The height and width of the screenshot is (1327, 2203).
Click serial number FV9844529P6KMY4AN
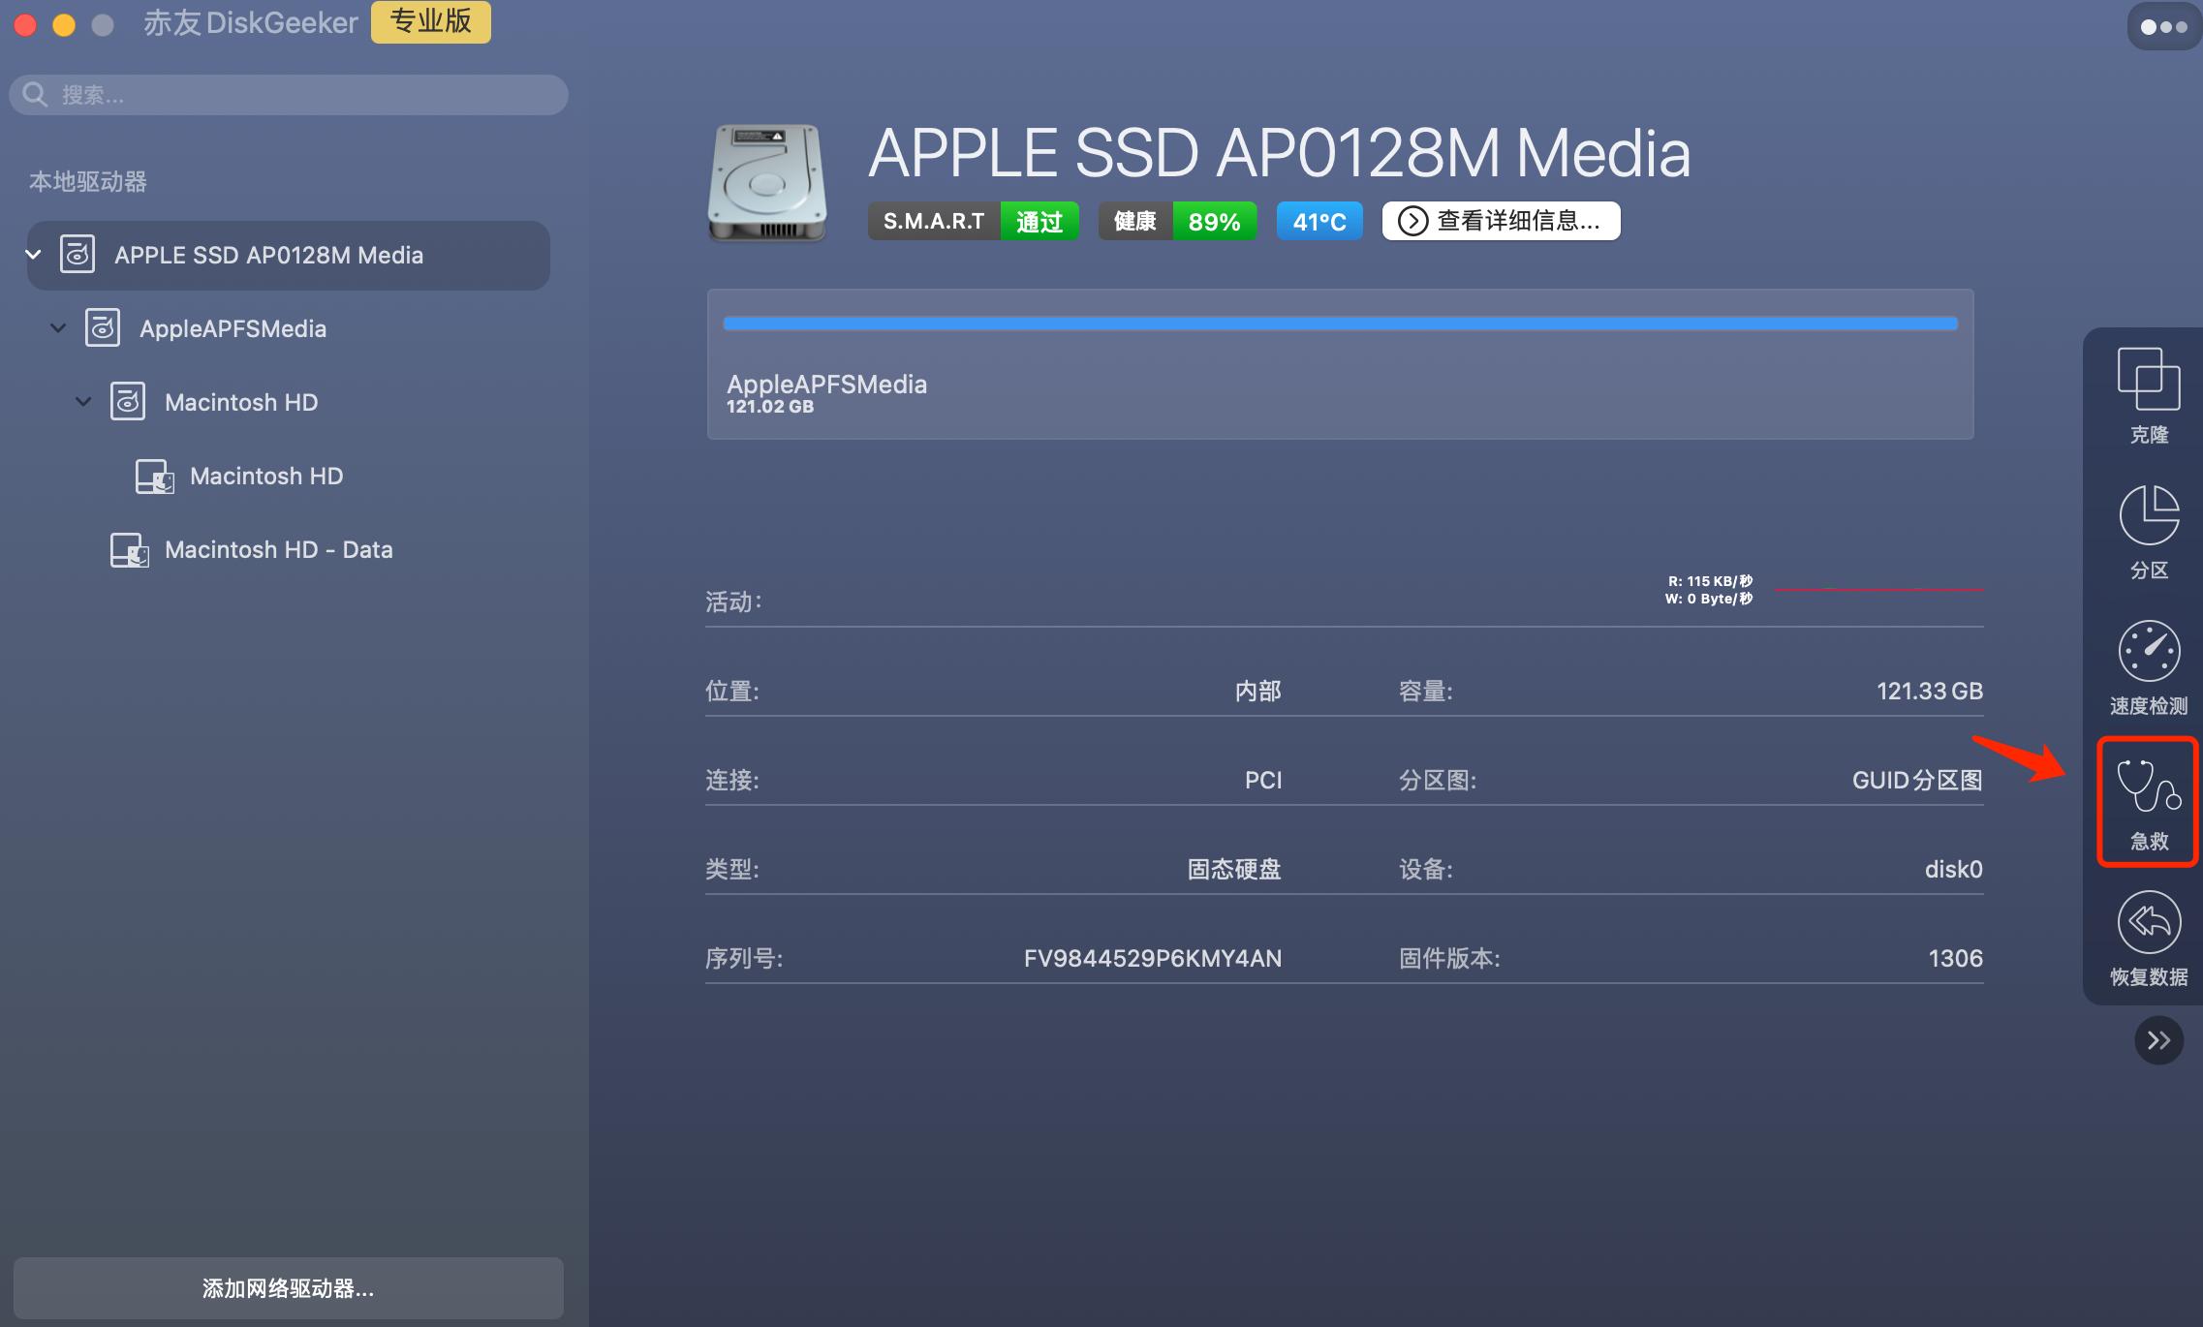[x=1153, y=958]
